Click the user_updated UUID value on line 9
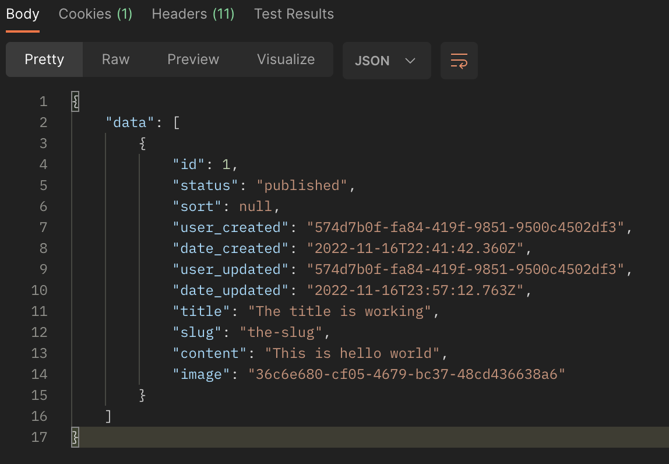The height and width of the screenshot is (464, 669). click(466, 269)
